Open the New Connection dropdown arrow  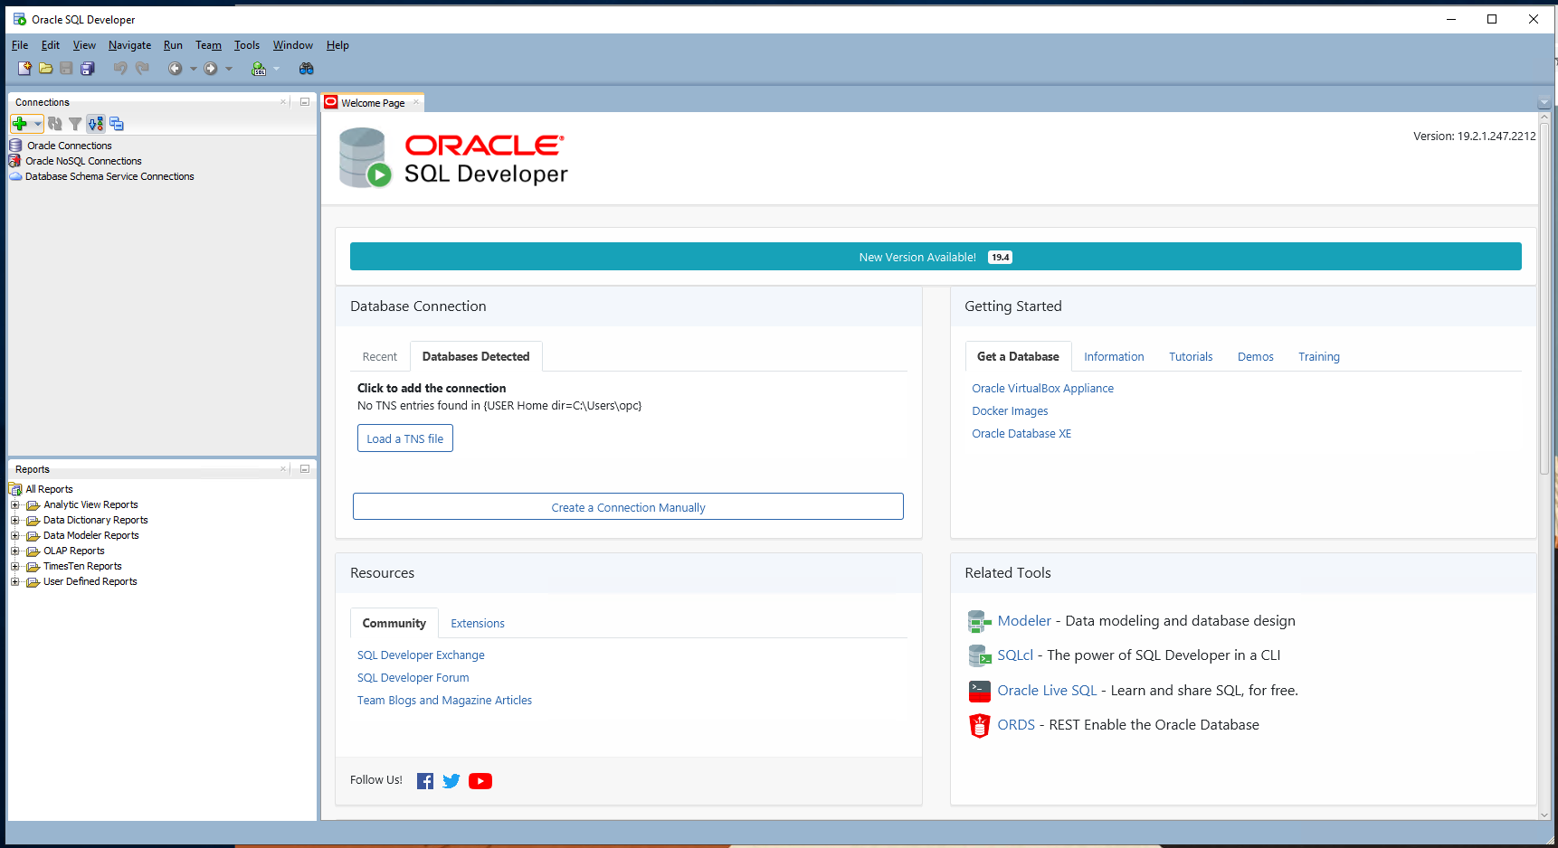pos(37,124)
